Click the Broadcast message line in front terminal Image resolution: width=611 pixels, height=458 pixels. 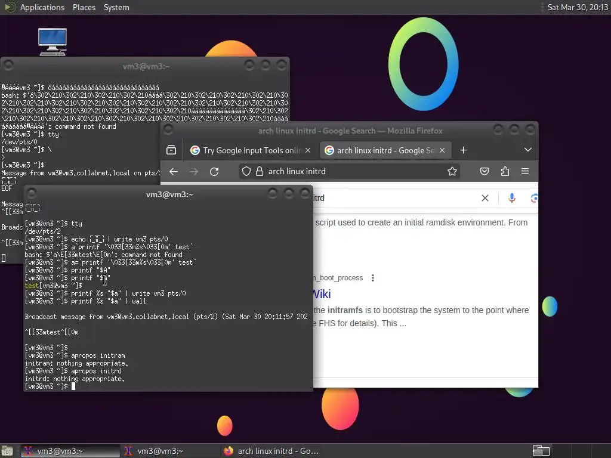[x=166, y=317]
